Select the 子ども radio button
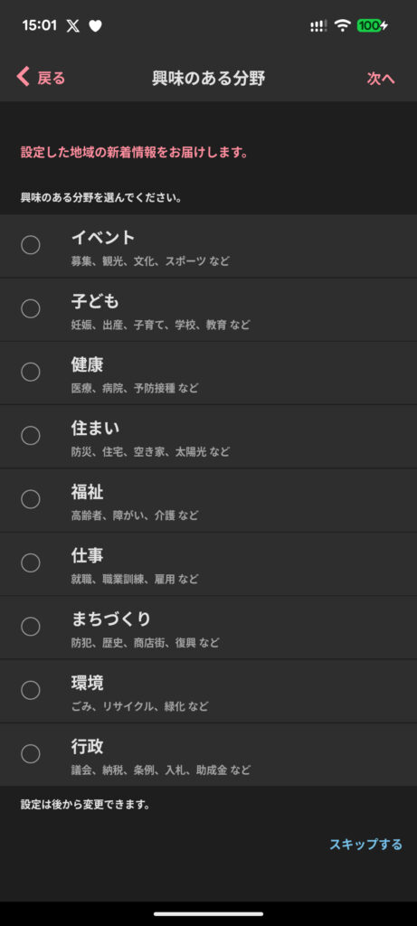417x926 pixels. pyautogui.click(x=31, y=308)
